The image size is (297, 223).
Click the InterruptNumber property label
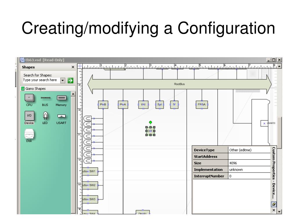[210, 176]
